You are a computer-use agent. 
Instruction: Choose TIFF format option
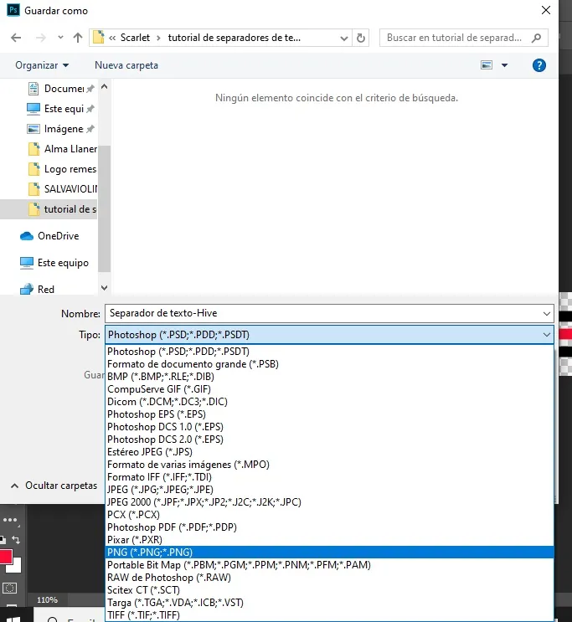tap(329, 615)
